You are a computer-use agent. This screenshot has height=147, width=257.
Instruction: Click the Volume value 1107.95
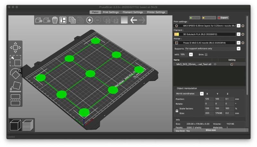click(230, 124)
